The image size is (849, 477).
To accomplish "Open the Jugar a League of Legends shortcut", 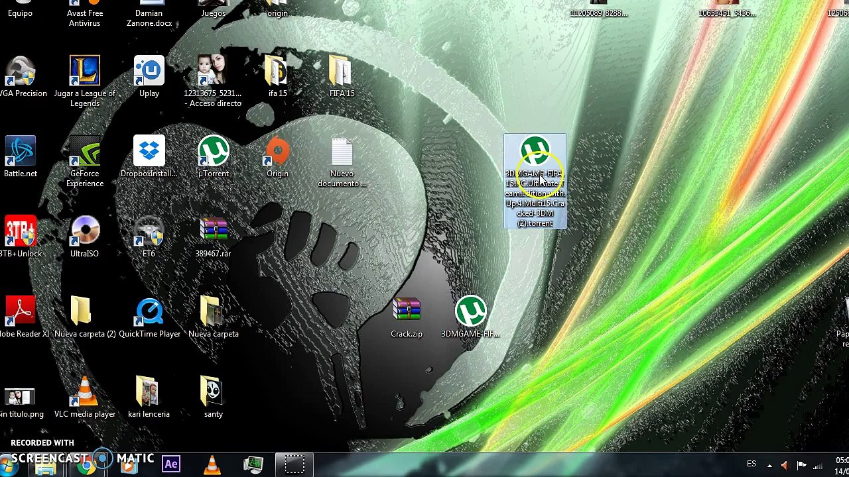I will pyautogui.click(x=85, y=81).
